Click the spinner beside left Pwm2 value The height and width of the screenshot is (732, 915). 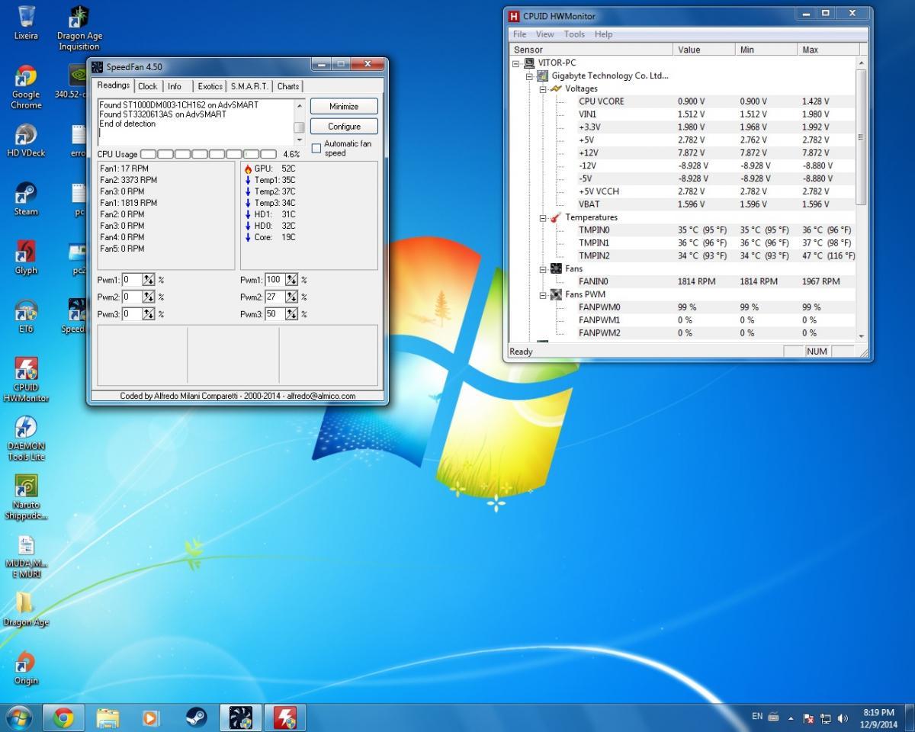pos(149,297)
